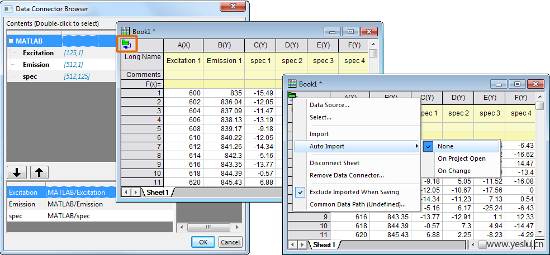Click cell value -15.49 in first Book1

pos(260,93)
